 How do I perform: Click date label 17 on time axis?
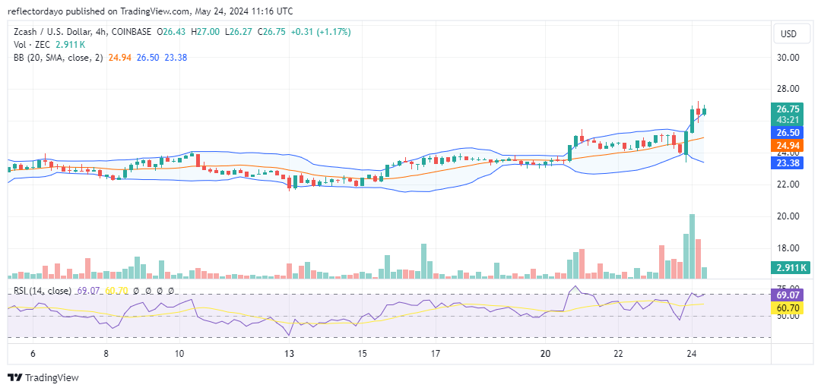tap(435, 354)
